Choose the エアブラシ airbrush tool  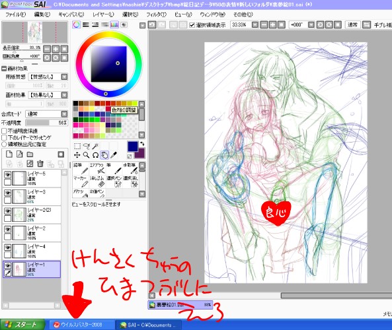[x=97, y=168]
